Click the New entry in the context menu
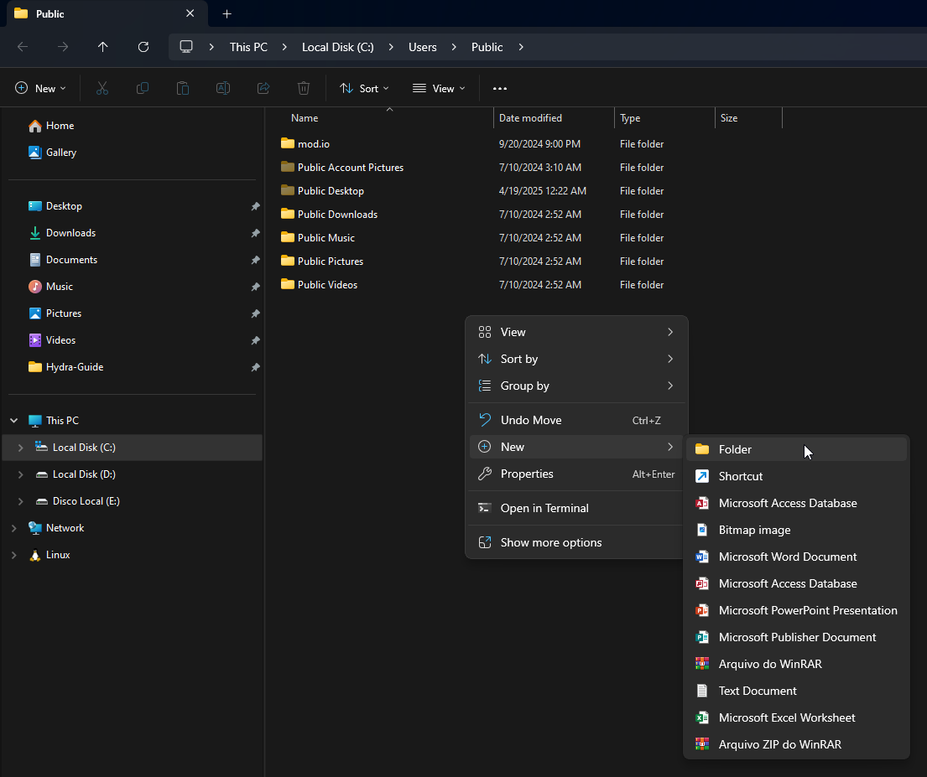Screen dimensions: 927x777 pos(576,448)
